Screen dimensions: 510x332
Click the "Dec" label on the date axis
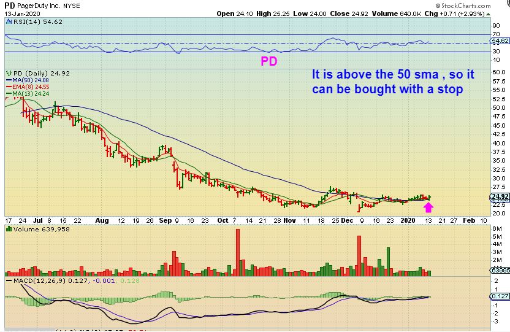(347, 220)
